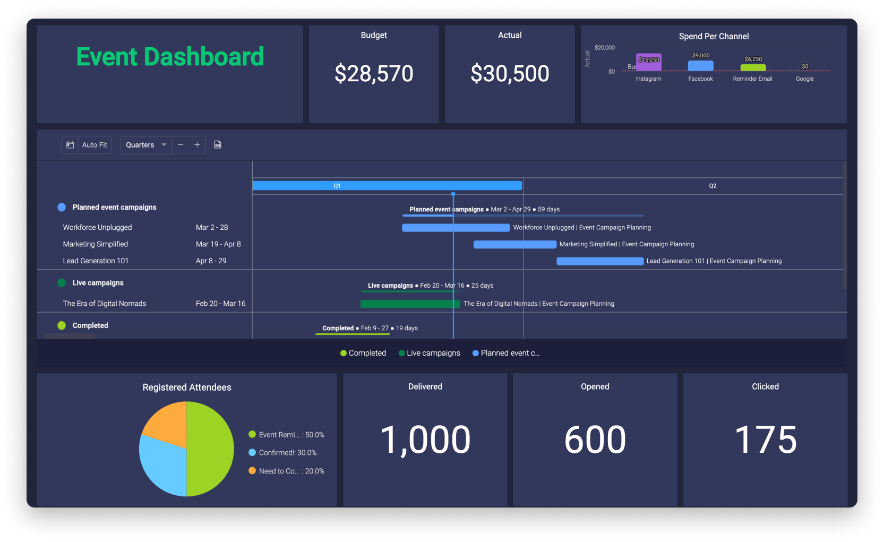
Task: Click the orange pie chart slice
Action: pyautogui.click(x=168, y=425)
